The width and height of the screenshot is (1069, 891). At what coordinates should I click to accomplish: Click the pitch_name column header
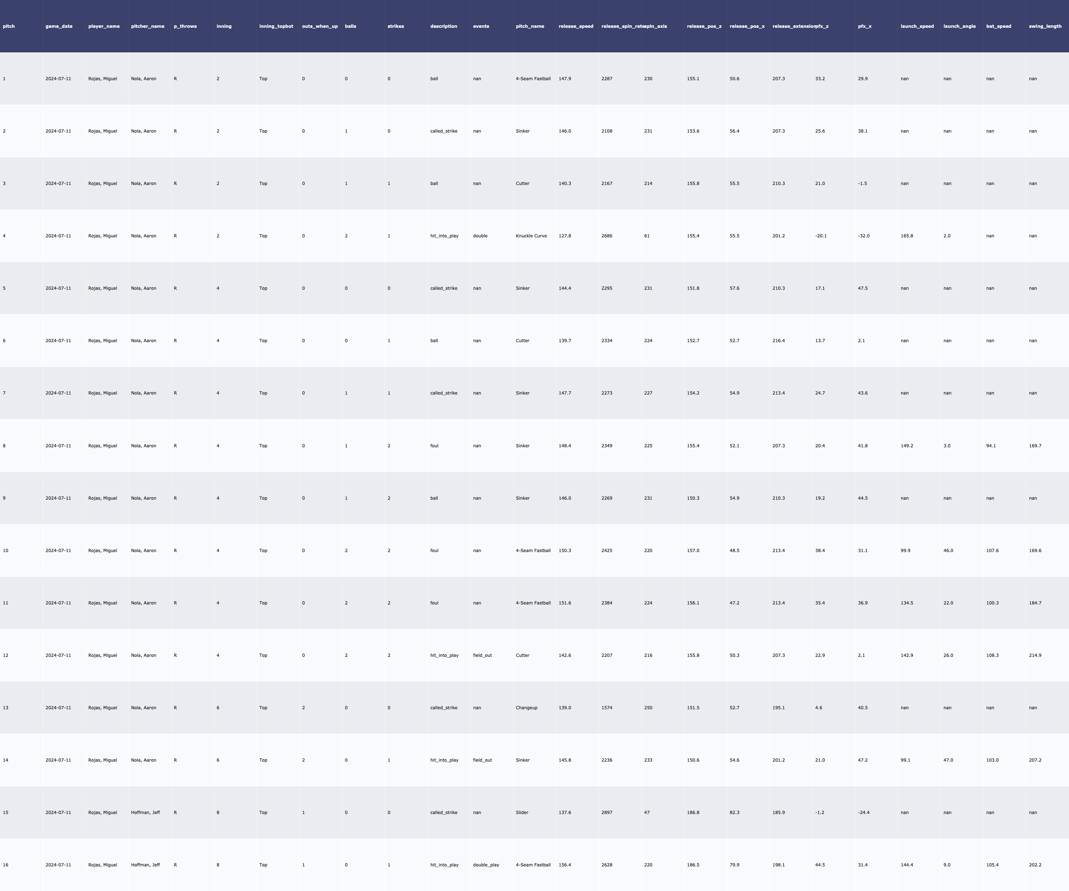[x=530, y=26]
